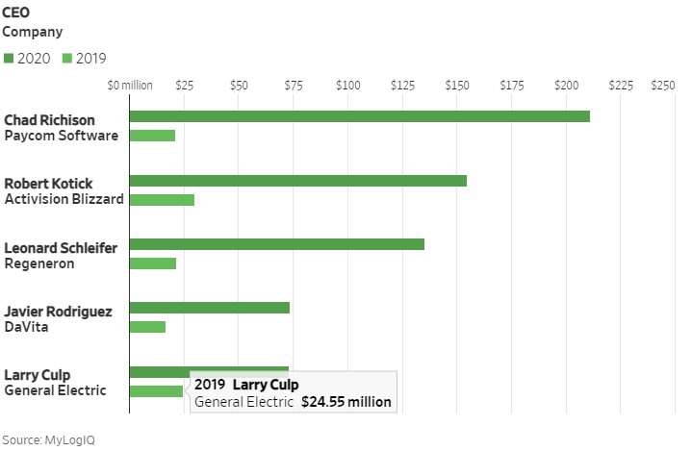Click the 2019 legend label
Screen dimensions: 692x451
click(90, 59)
